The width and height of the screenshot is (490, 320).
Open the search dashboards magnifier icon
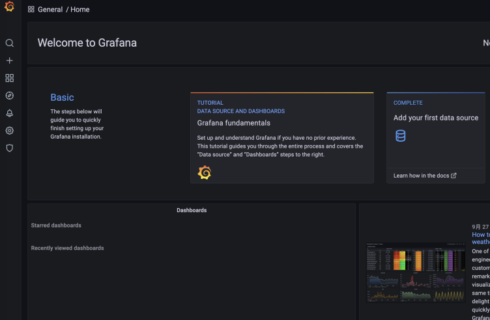click(9, 43)
